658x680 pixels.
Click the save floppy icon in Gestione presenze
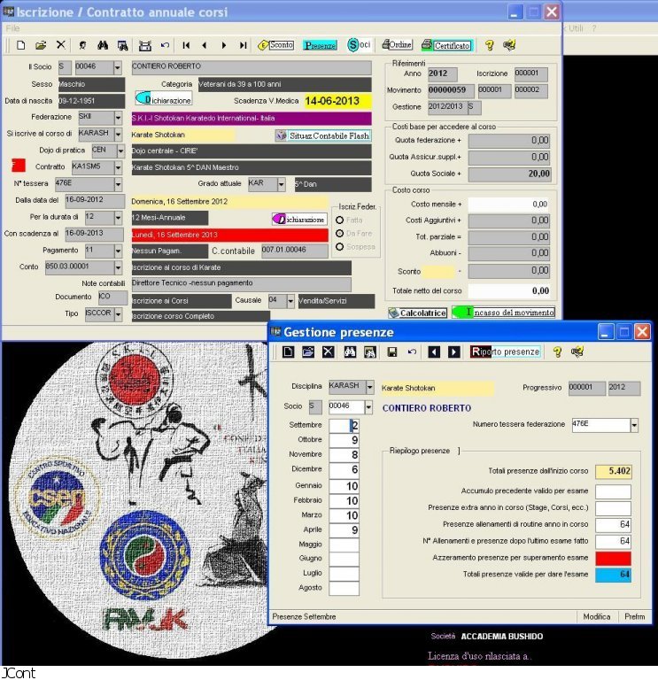392,352
